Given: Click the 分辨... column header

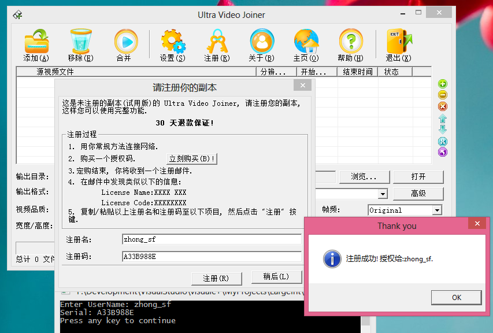Looking at the screenshot, I should pyautogui.click(x=277, y=72).
